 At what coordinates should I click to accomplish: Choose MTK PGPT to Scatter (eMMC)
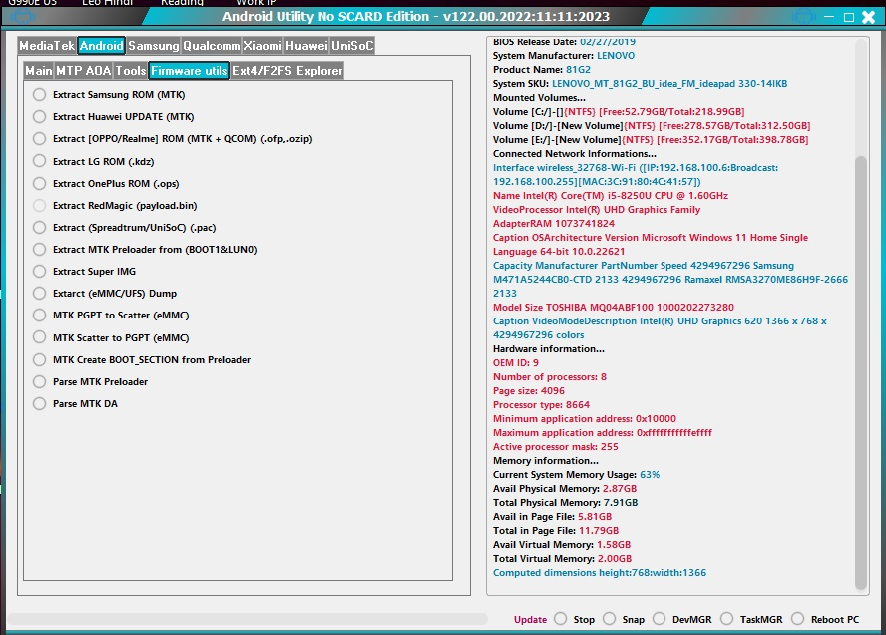tap(40, 316)
